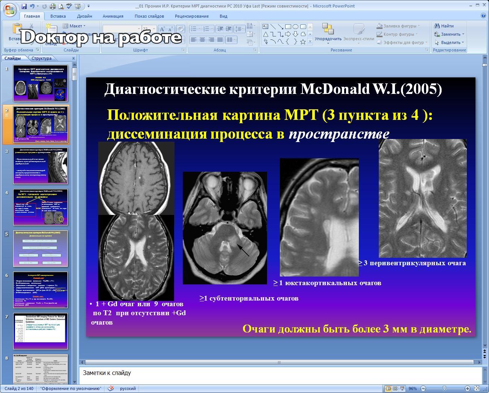The width and height of the screenshot is (489, 393).
Task: Click the zoom slider handle
Action: 444,388
